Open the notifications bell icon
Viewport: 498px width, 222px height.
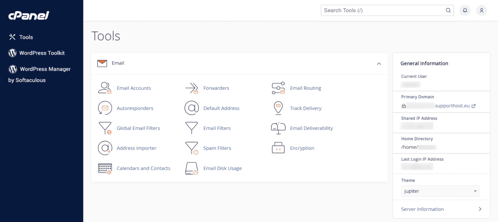(465, 10)
